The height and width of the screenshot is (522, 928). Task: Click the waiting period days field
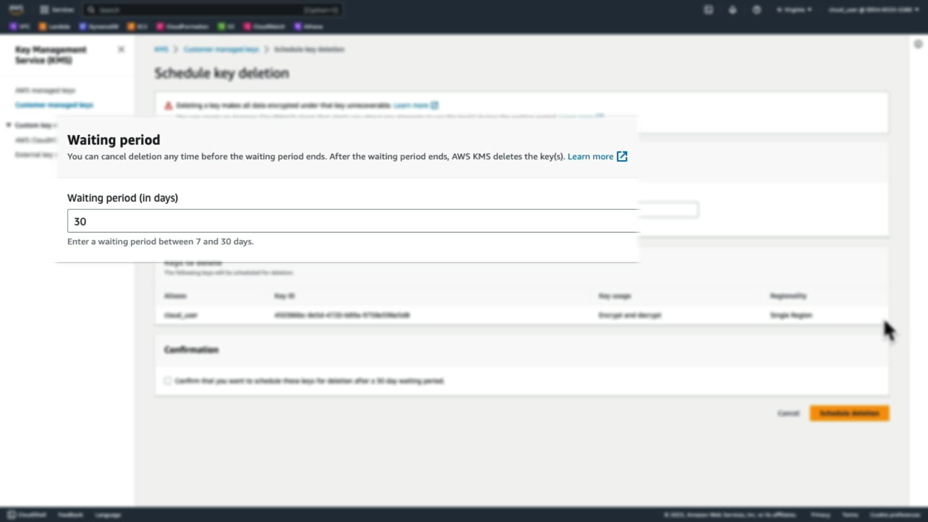[353, 221]
